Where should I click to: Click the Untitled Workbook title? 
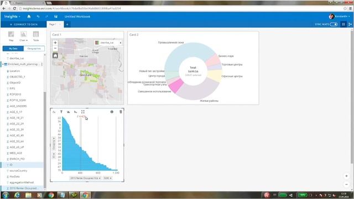(77, 17)
